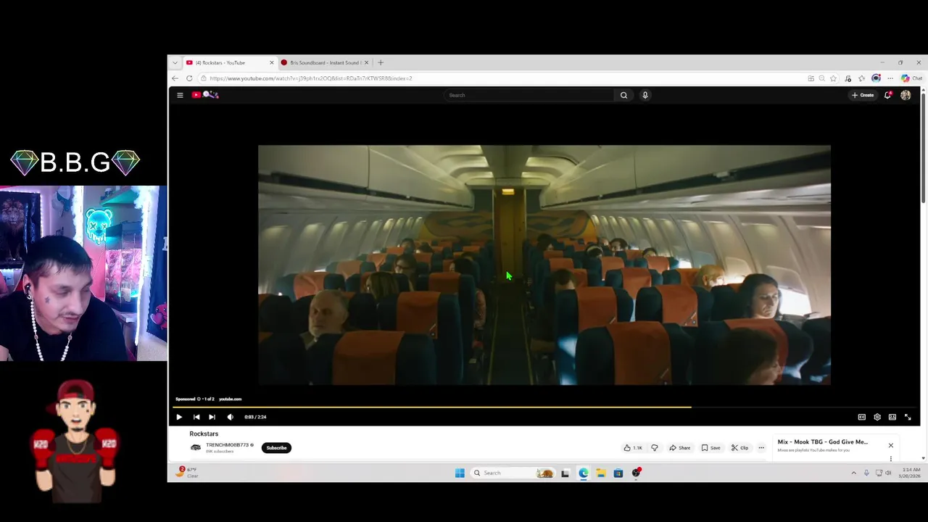Screen dimensions: 928x522
Task: Open the video player settings gear
Action: (x=877, y=417)
